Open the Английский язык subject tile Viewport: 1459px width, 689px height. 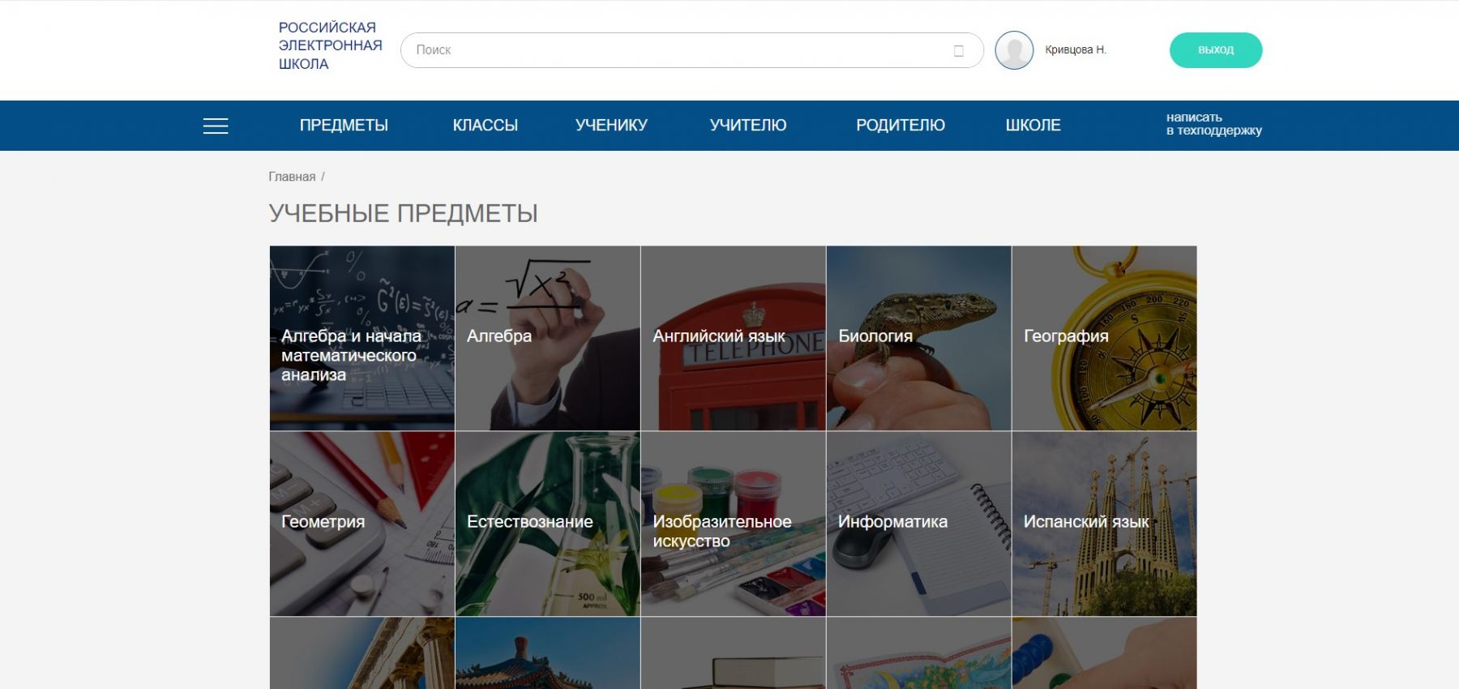[x=734, y=338]
